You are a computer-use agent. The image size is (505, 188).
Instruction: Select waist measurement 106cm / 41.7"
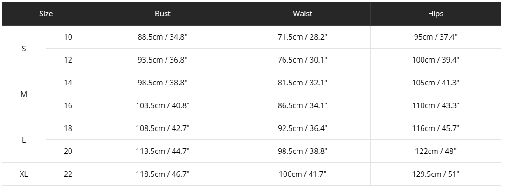(x=302, y=174)
